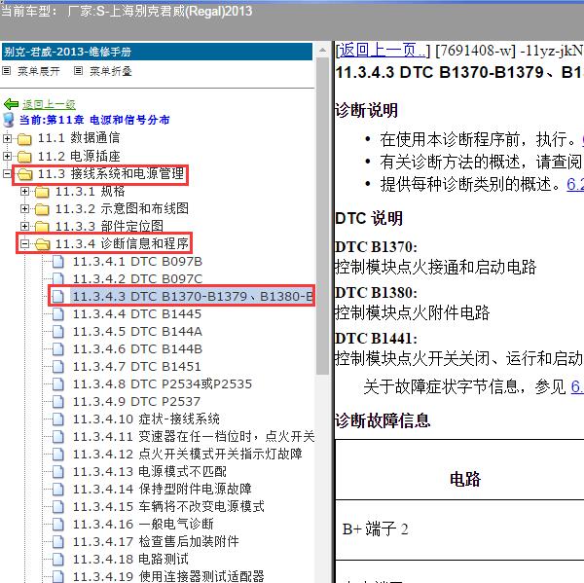
Task: Click the page icon for 11.3.4.9 DTC P2537
Action: [58, 402]
